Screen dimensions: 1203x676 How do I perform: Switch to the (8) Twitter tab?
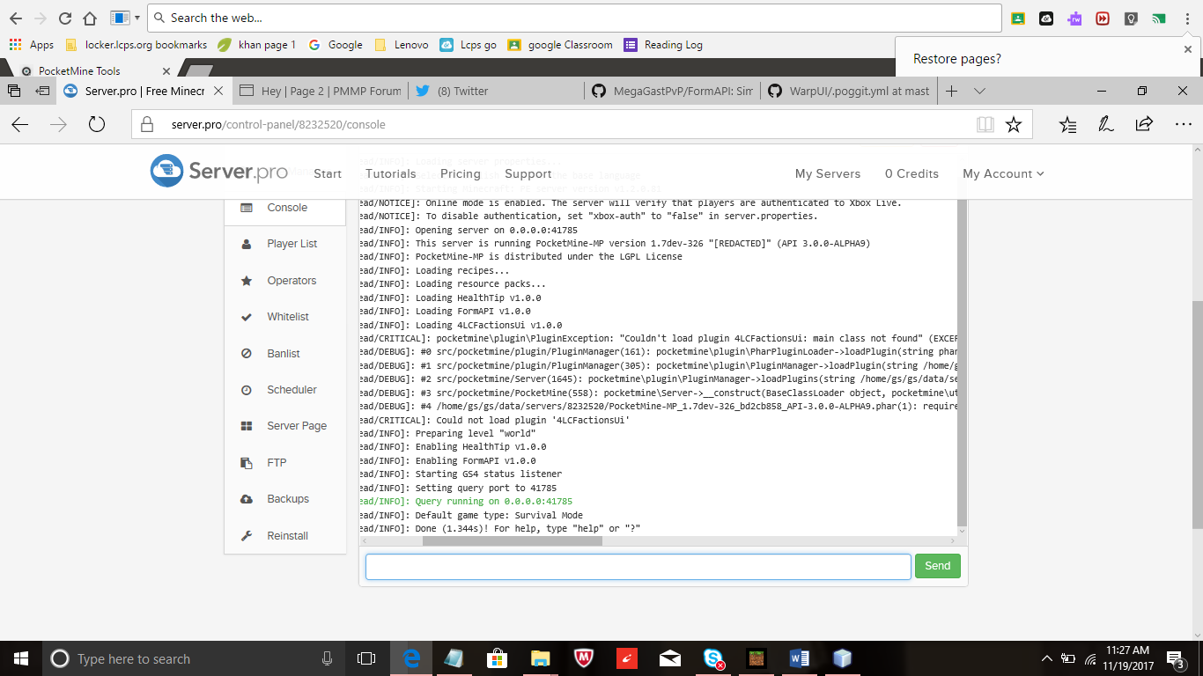point(495,91)
